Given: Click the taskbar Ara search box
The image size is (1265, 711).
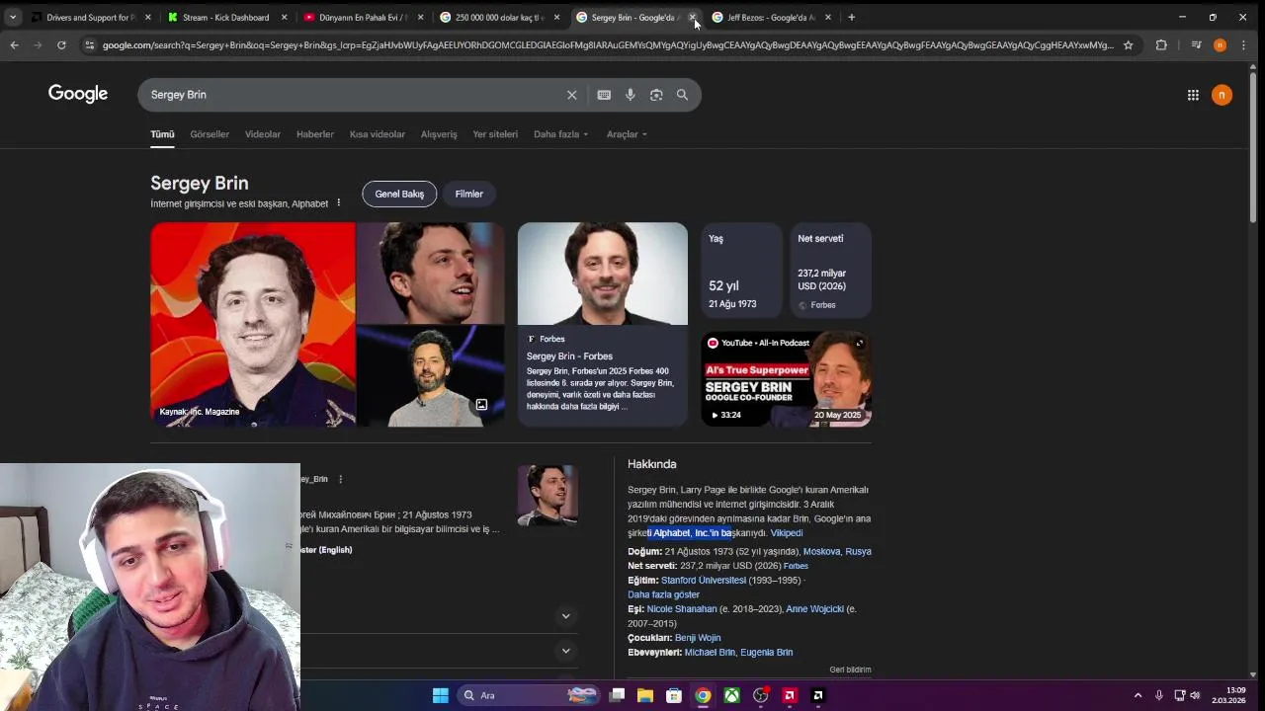Looking at the screenshot, I should tap(530, 695).
